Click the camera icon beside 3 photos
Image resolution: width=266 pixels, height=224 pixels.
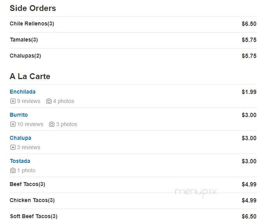[52, 124]
